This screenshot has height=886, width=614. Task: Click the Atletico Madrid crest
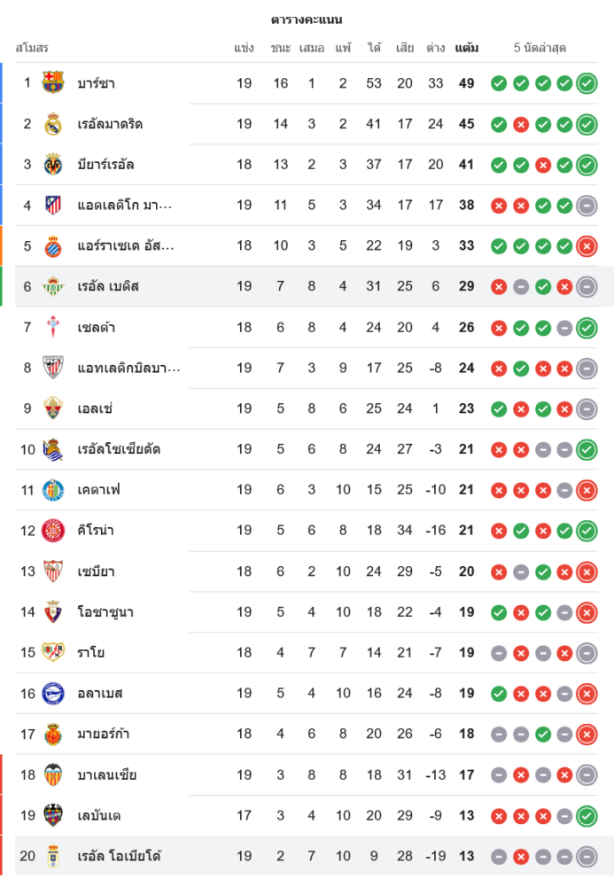53,206
